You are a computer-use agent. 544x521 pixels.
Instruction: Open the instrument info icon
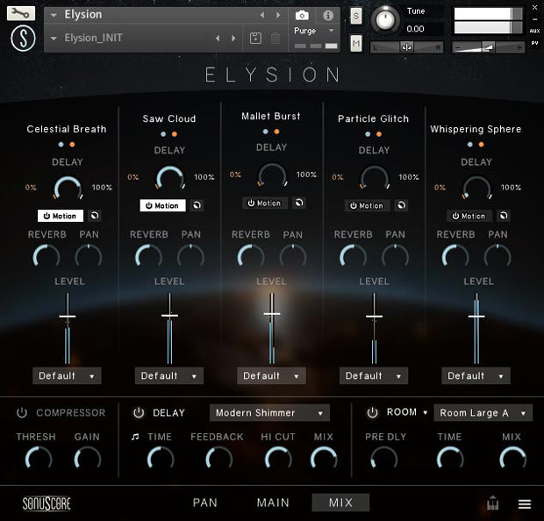(x=328, y=15)
